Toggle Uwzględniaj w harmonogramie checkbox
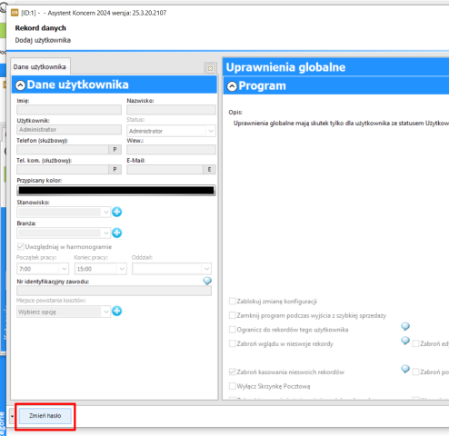 pos(21,247)
